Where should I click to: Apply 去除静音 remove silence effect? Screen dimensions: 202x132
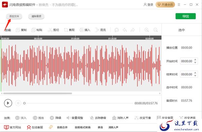[x=98, y=118]
